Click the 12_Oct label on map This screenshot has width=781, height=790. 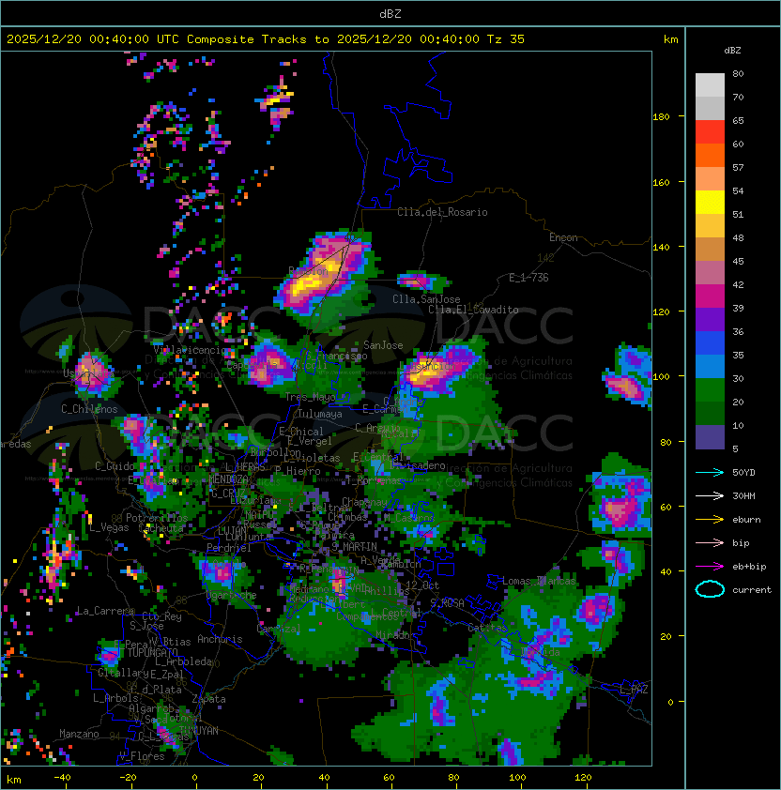click(422, 585)
